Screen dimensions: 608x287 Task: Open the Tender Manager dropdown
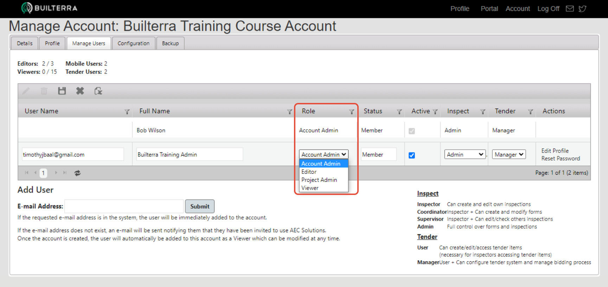509,155
